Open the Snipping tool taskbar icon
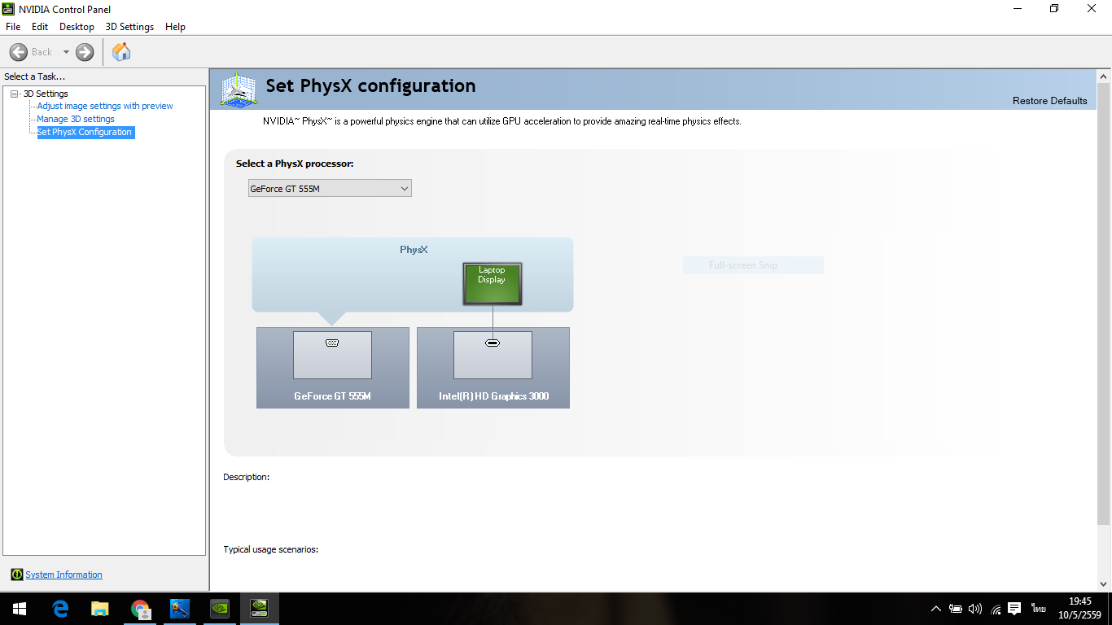Viewport: 1112px width, 625px height. pos(180,608)
